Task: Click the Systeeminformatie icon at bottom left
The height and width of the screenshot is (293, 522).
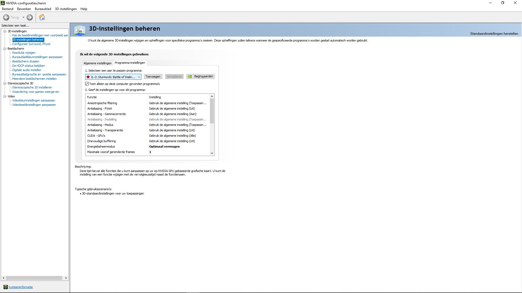Action: (5, 287)
